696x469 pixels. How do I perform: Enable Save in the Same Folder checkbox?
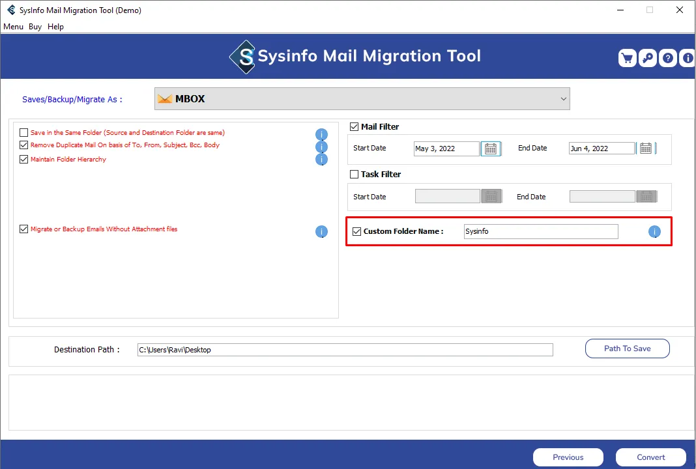click(x=24, y=133)
